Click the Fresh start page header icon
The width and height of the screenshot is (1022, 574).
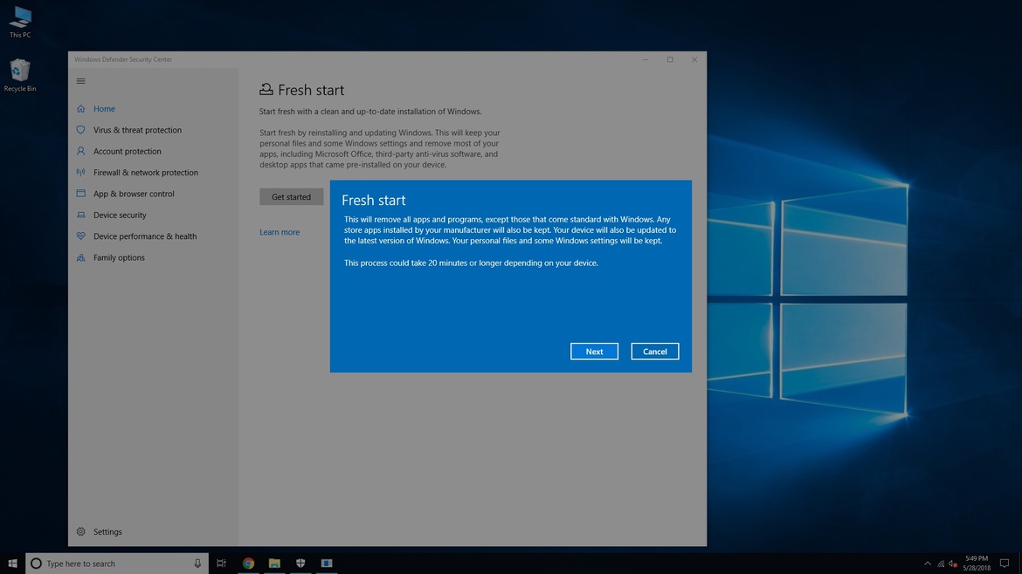tap(266, 89)
